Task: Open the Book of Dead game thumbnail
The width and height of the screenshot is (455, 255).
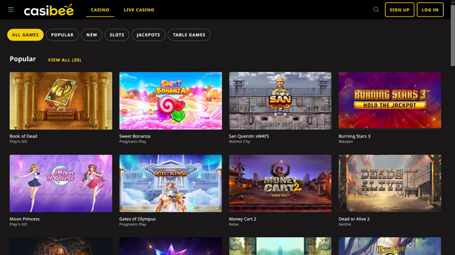Action: tap(61, 101)
